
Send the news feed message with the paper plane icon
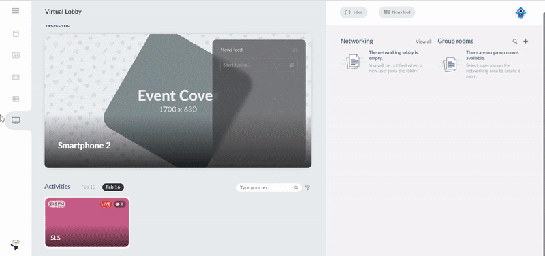[x=292, y=65]
